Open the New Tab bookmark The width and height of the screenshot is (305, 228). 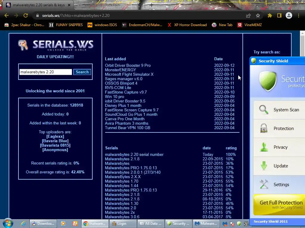(222, 25)
